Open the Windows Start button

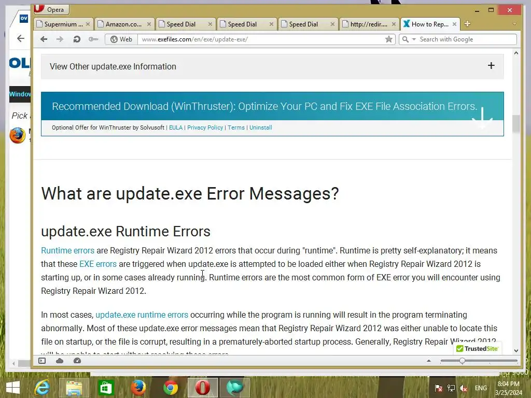click(13, 388)
